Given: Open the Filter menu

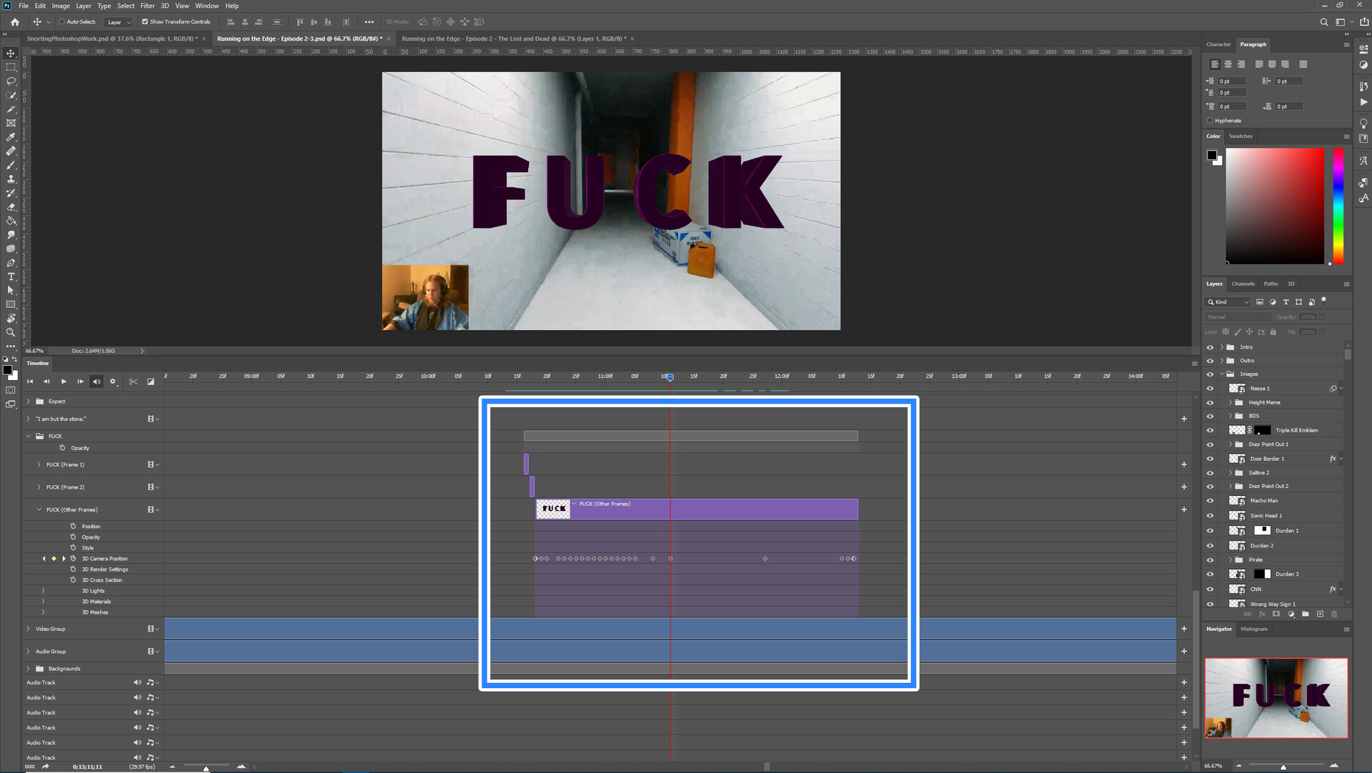Looking at the screenshot, I should click(147, 6).
